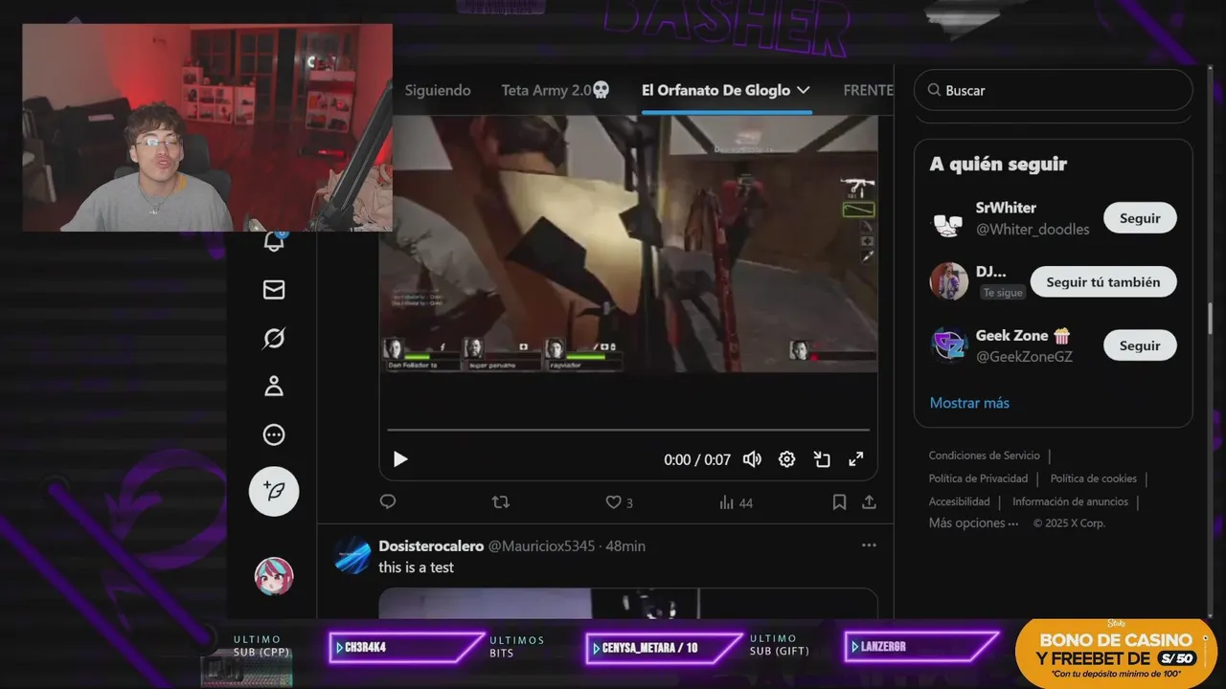Expand the video to fullscreen

(x=856, y=459)
